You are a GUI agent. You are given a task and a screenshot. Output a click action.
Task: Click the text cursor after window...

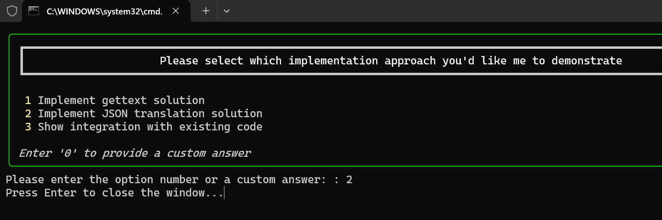(x=224, y=193)
